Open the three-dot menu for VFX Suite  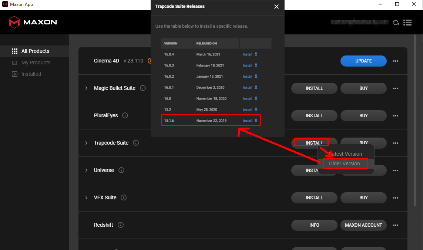point(396,198)
